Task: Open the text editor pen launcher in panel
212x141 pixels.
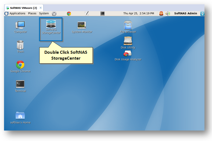Action: coord(87,13)
